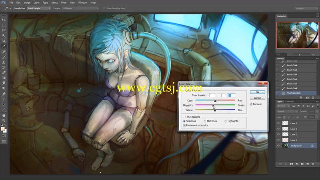Create new group folder icon

pyautogui.click(x=302, y=164)
